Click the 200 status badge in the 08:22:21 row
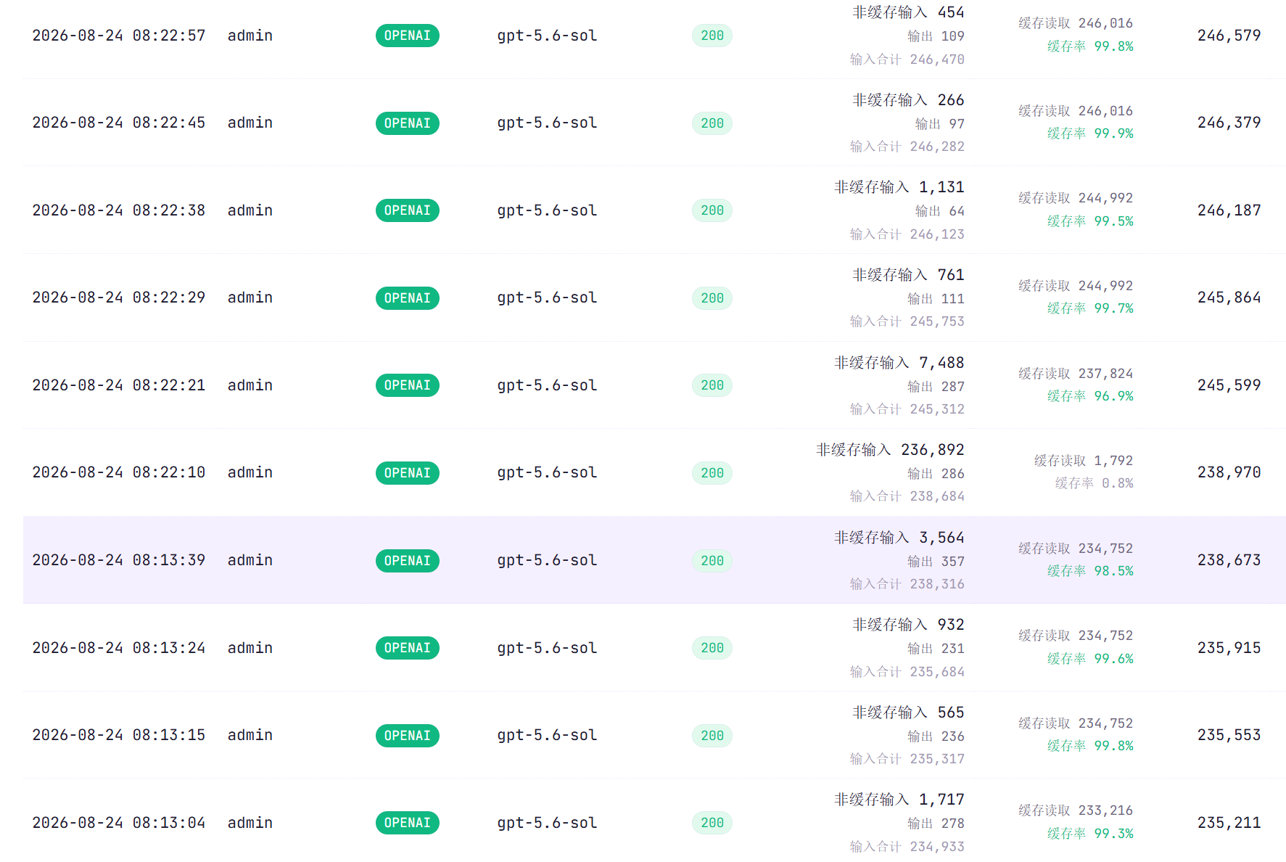1286x862 pixels. (x=712, y=385)
